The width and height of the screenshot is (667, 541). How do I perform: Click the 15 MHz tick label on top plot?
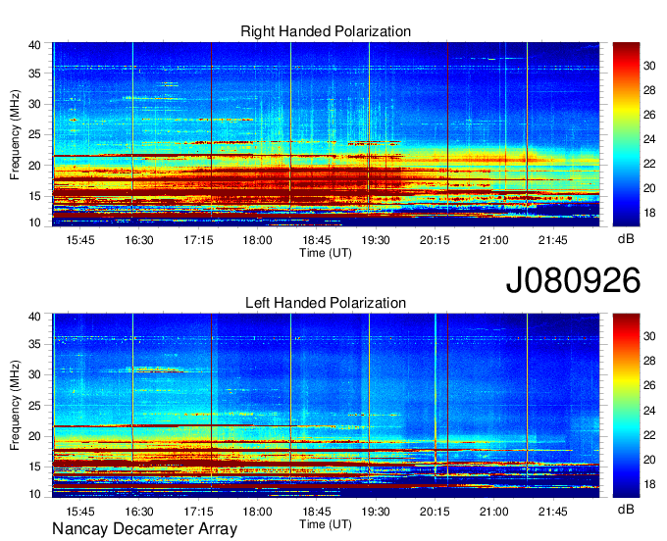point(34,196)
